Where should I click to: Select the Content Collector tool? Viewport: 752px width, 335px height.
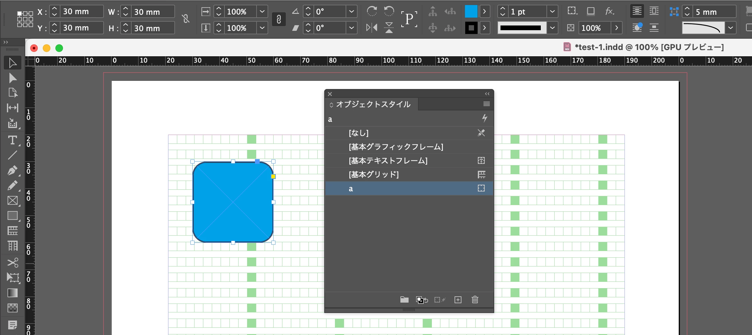[x=13, y=123]
